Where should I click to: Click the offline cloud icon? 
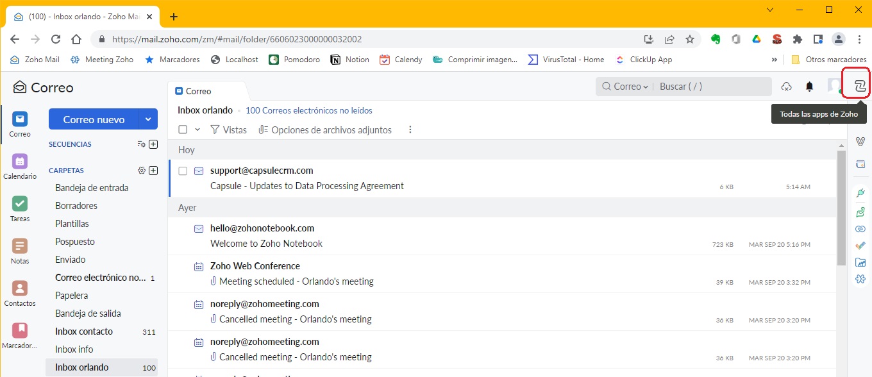click(786, 87)
